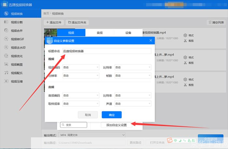Click the 标题命名 text field
The width and height of the screenshot is (228, 149).
(107, 51)
